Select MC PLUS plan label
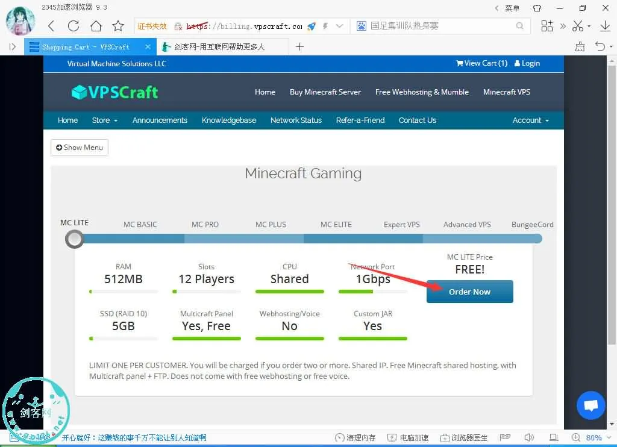The width and height of the screenshot is (617, 447). pyautogui.click(x=271, y=225)
